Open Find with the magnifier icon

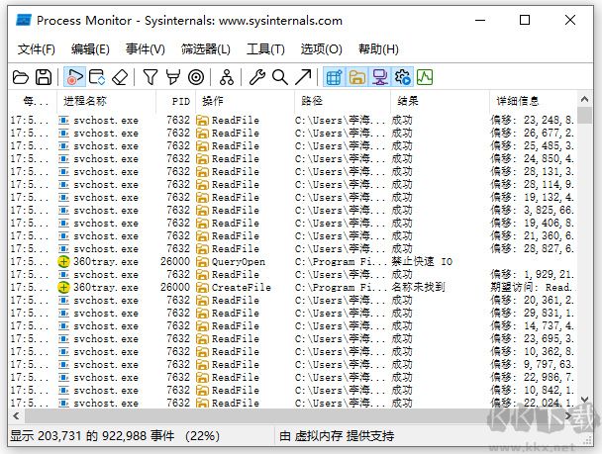pos(280,77)
